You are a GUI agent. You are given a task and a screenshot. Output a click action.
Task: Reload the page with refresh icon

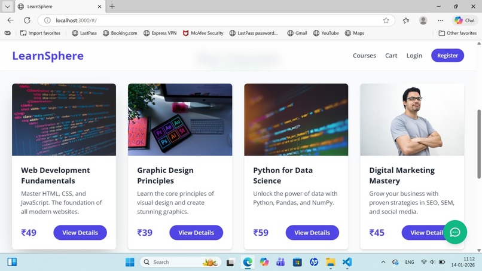click(x=27, y=20)
